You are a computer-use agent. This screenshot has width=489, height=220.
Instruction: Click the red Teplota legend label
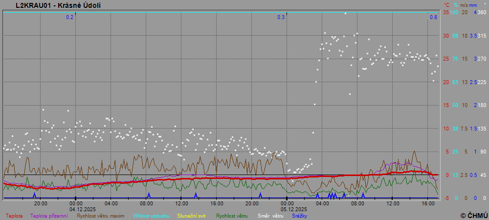tap(14, 216)
